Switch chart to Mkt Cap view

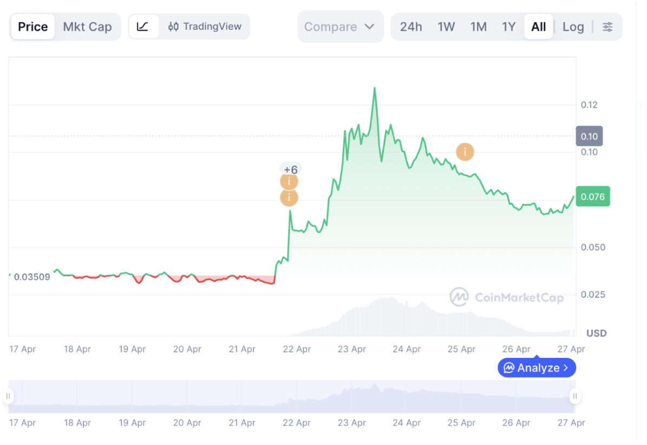click(x=87, y=27)
